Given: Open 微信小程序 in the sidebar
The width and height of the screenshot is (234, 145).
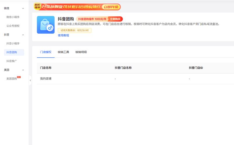Looking at the screenshot, I should 13,17.
